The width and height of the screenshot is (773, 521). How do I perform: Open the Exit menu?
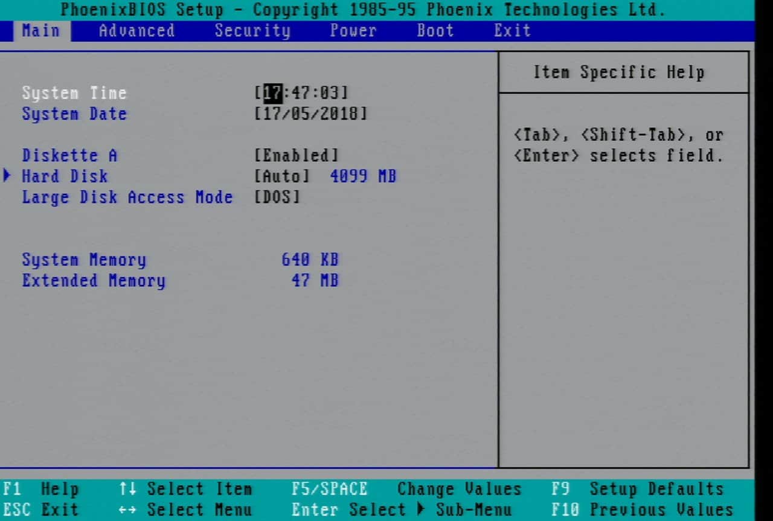[512, 31]
